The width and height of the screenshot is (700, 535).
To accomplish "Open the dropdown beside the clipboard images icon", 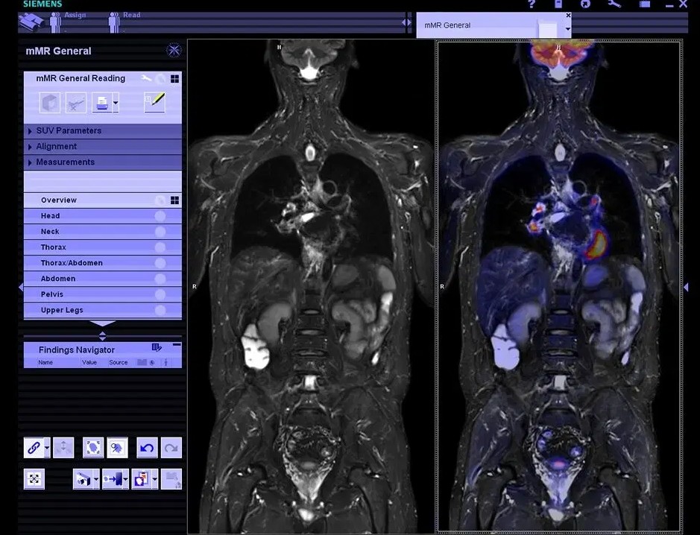I will coord(155,480).
